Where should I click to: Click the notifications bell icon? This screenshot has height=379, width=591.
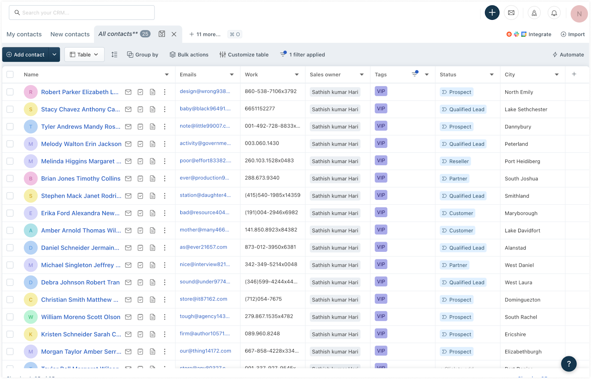pos(554,13)
